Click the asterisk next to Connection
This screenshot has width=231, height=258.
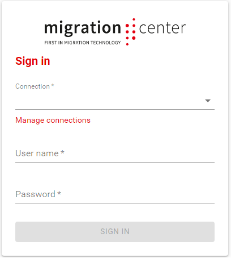(53, 85)
